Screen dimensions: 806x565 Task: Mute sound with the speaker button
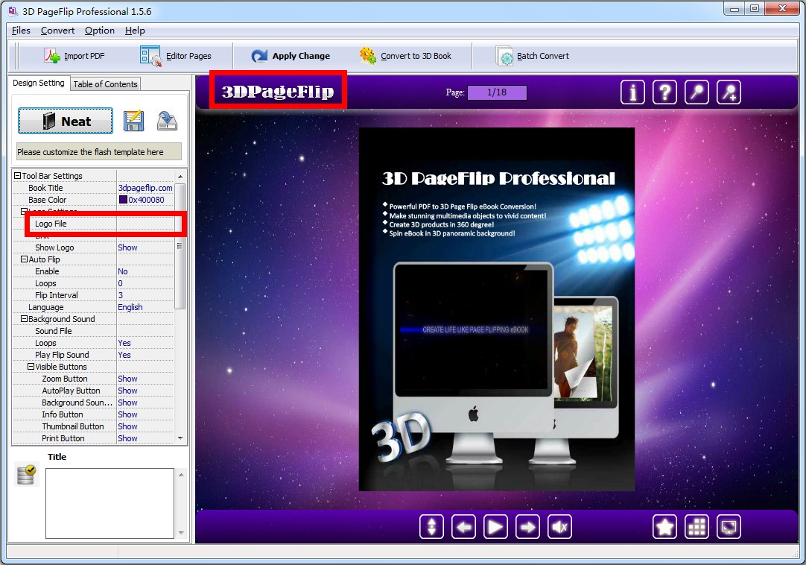(559, 527)
